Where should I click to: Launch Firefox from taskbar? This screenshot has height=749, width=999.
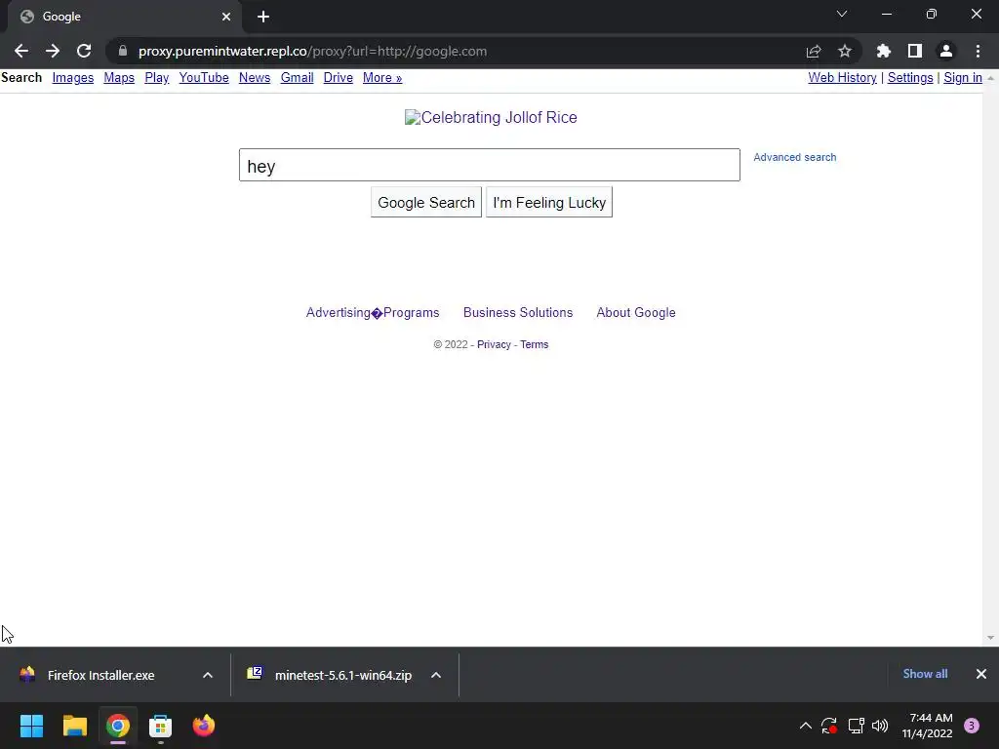pos(204,726)
